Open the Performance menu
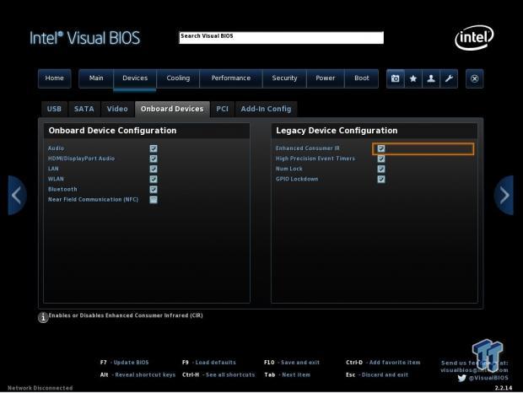This screenshot has height=393, width=523. (231, 78)
